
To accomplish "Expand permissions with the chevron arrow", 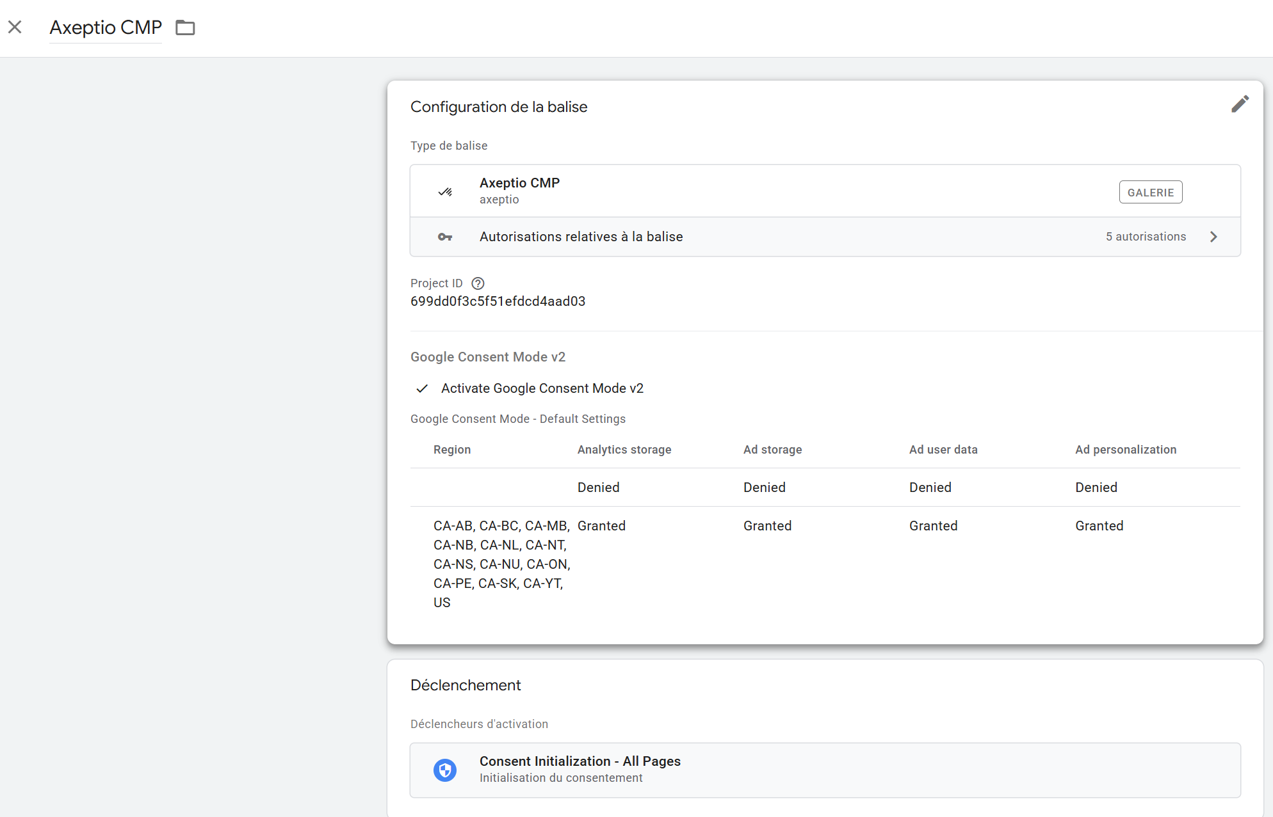I will pyautogui.click(x=1213, y=237).
